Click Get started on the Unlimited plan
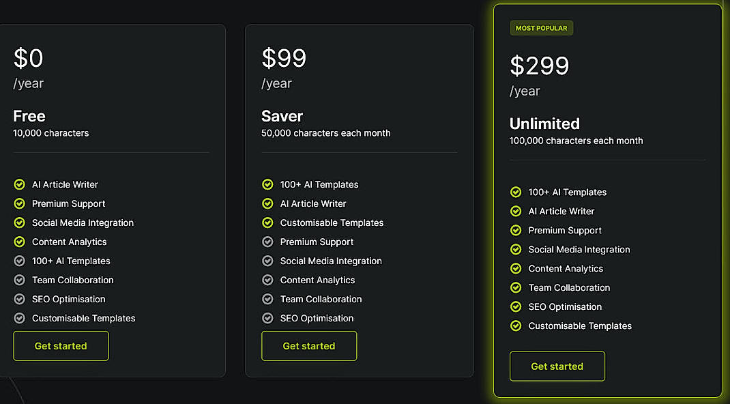The image size is (730, 404). (x=557, y=366)
